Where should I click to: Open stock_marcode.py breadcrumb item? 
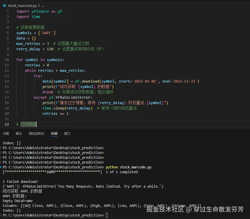coord(22,6)
